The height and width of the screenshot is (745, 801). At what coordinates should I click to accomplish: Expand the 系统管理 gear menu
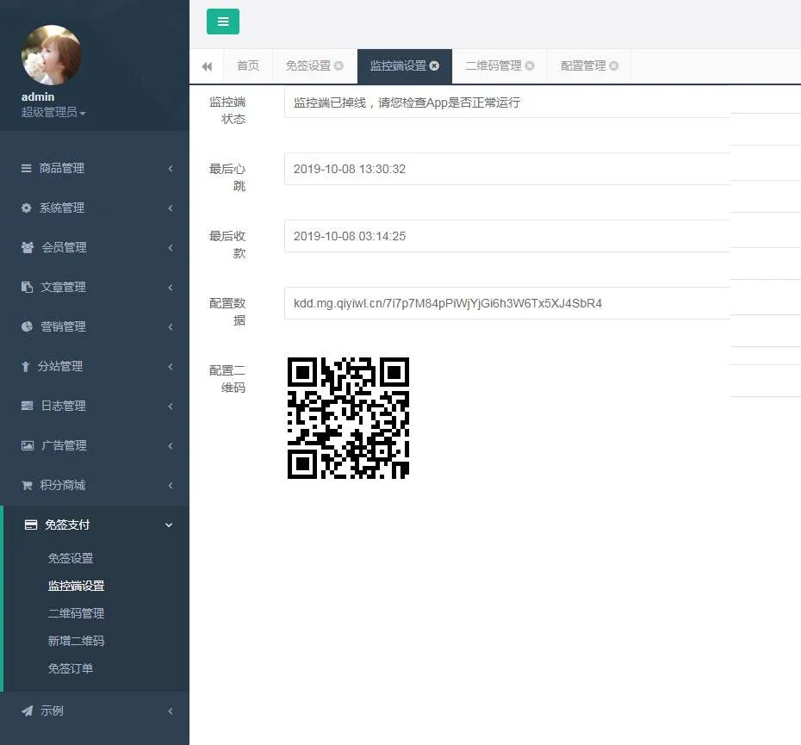(95, 208)
